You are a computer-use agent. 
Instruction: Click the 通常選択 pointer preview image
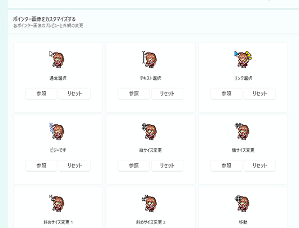click(x=57, y=59)
